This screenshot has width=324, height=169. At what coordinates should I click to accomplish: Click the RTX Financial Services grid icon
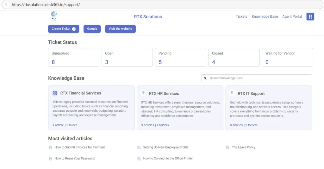(54, 93)
